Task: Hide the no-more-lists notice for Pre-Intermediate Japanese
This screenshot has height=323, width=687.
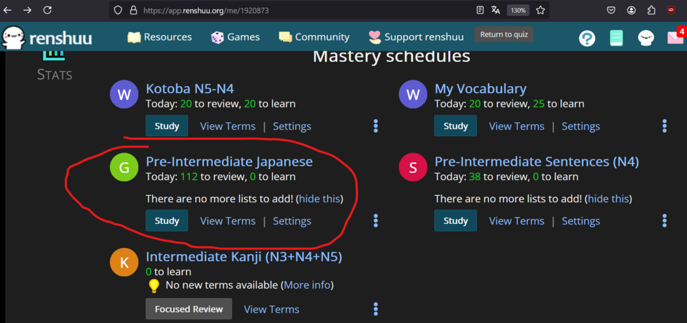Action: (320, 199)
